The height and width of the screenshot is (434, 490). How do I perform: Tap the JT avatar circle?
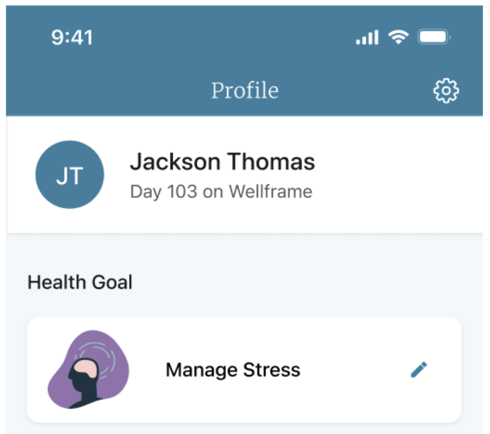pos(70,175)
